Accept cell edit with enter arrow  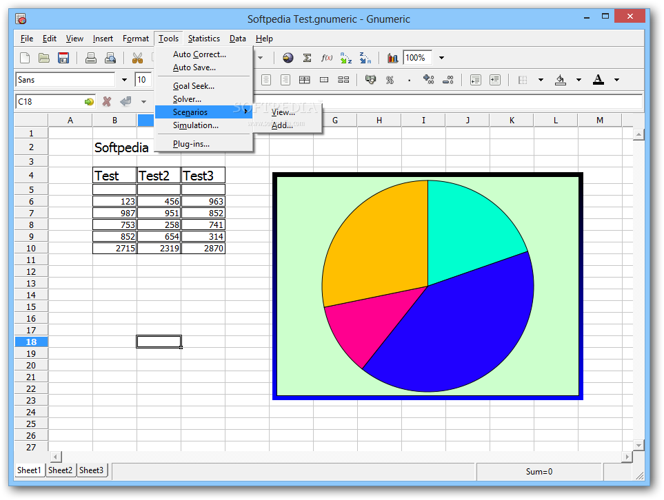coord(125,101)
